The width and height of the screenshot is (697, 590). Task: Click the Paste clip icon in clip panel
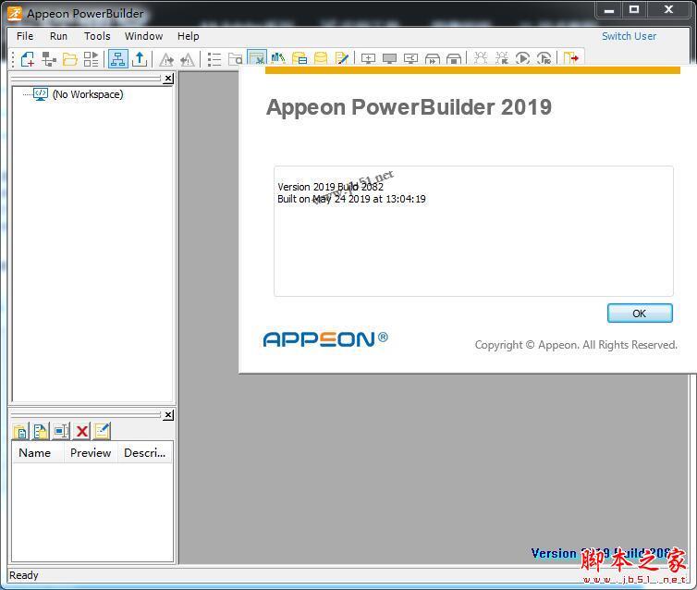(20, 431)
